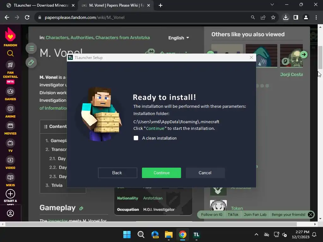This screenshot has width=323, height=242.
Task: Open Windows taskbar search
Action: coord(141,234)
